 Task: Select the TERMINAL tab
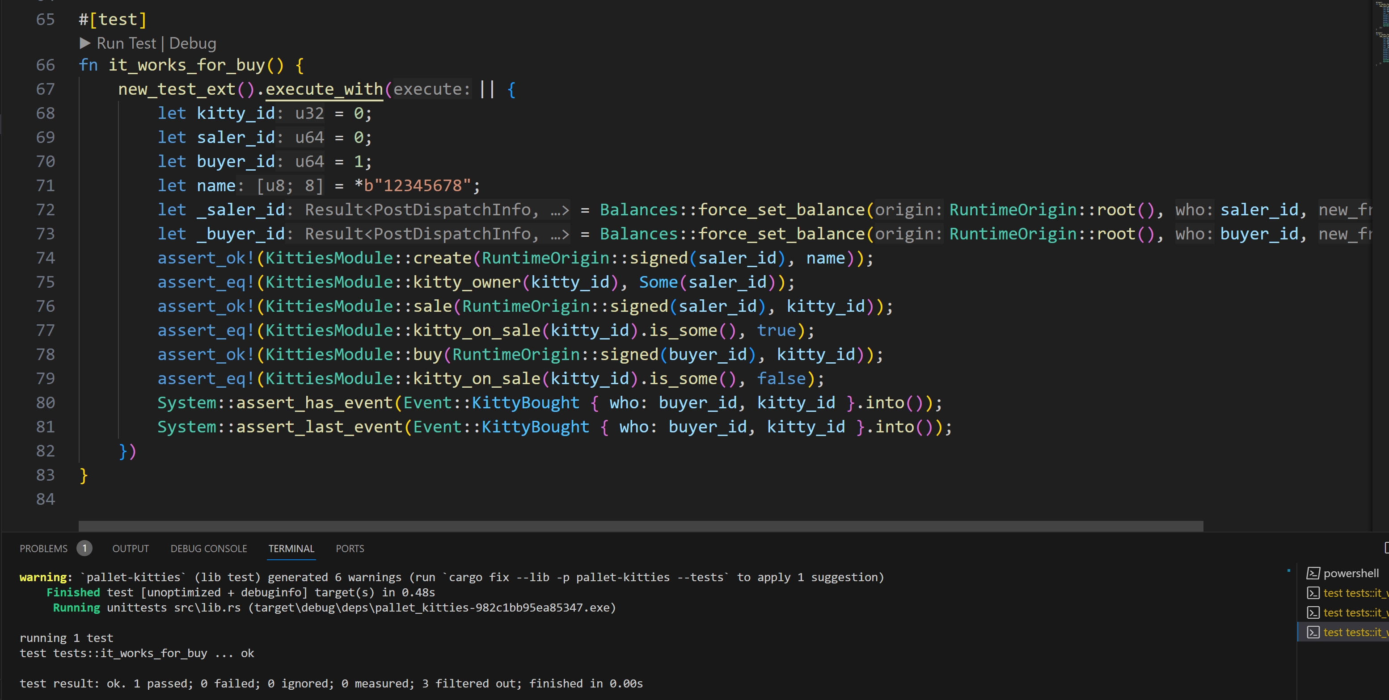(x=291, y=549)
